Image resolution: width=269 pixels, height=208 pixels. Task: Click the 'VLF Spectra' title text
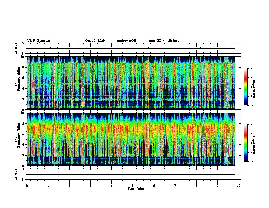(x=39, y=41)
